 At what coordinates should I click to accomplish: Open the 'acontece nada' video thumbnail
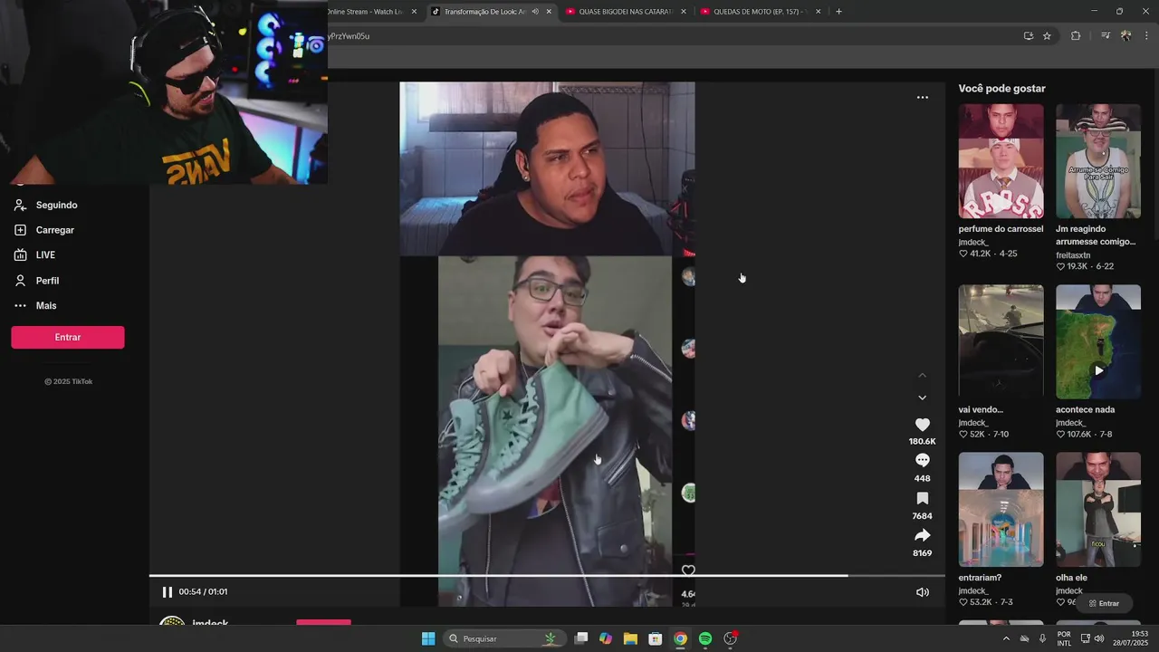(1097, 341)
